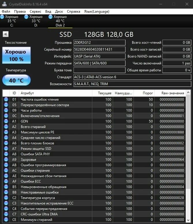Click the serial number field 5E28D04604020811431
Viewport: 193px width, 224px height.
100,49
